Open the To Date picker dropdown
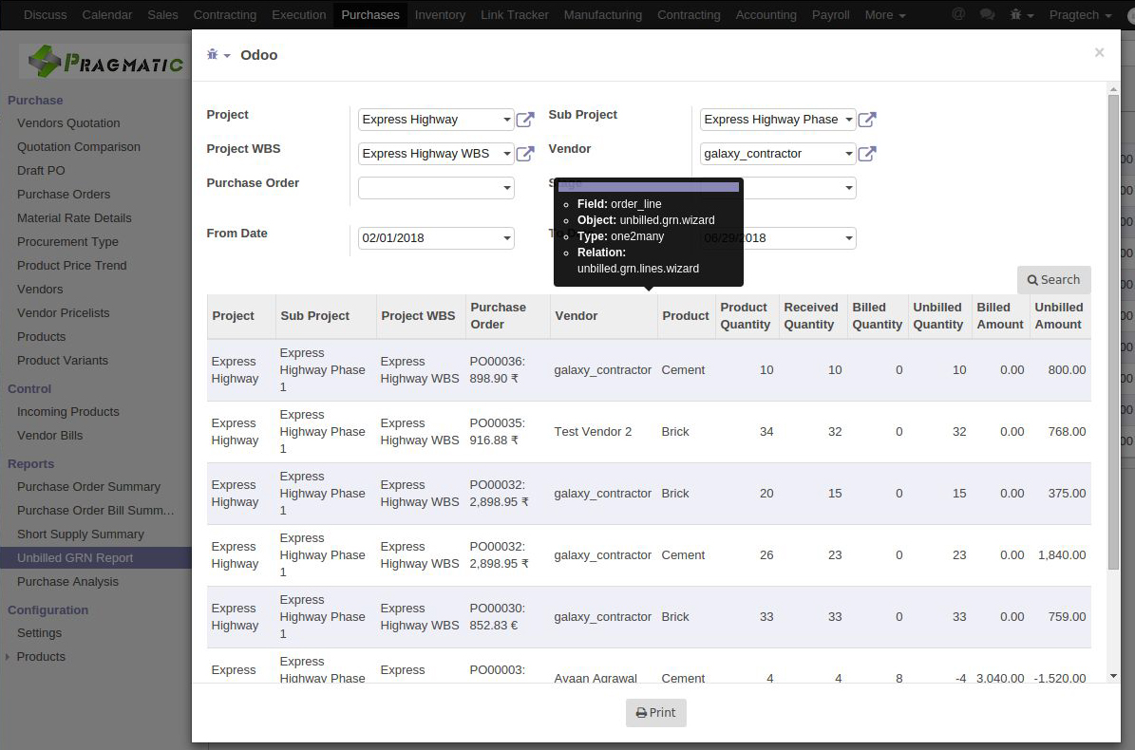 848,238
